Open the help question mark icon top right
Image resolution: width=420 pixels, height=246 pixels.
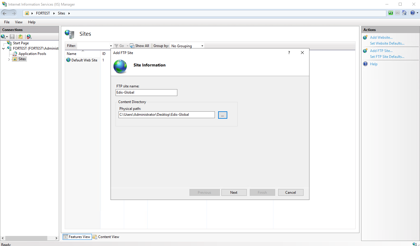tap(413, 13)
